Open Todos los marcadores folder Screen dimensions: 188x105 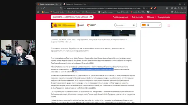coord(178,12)
